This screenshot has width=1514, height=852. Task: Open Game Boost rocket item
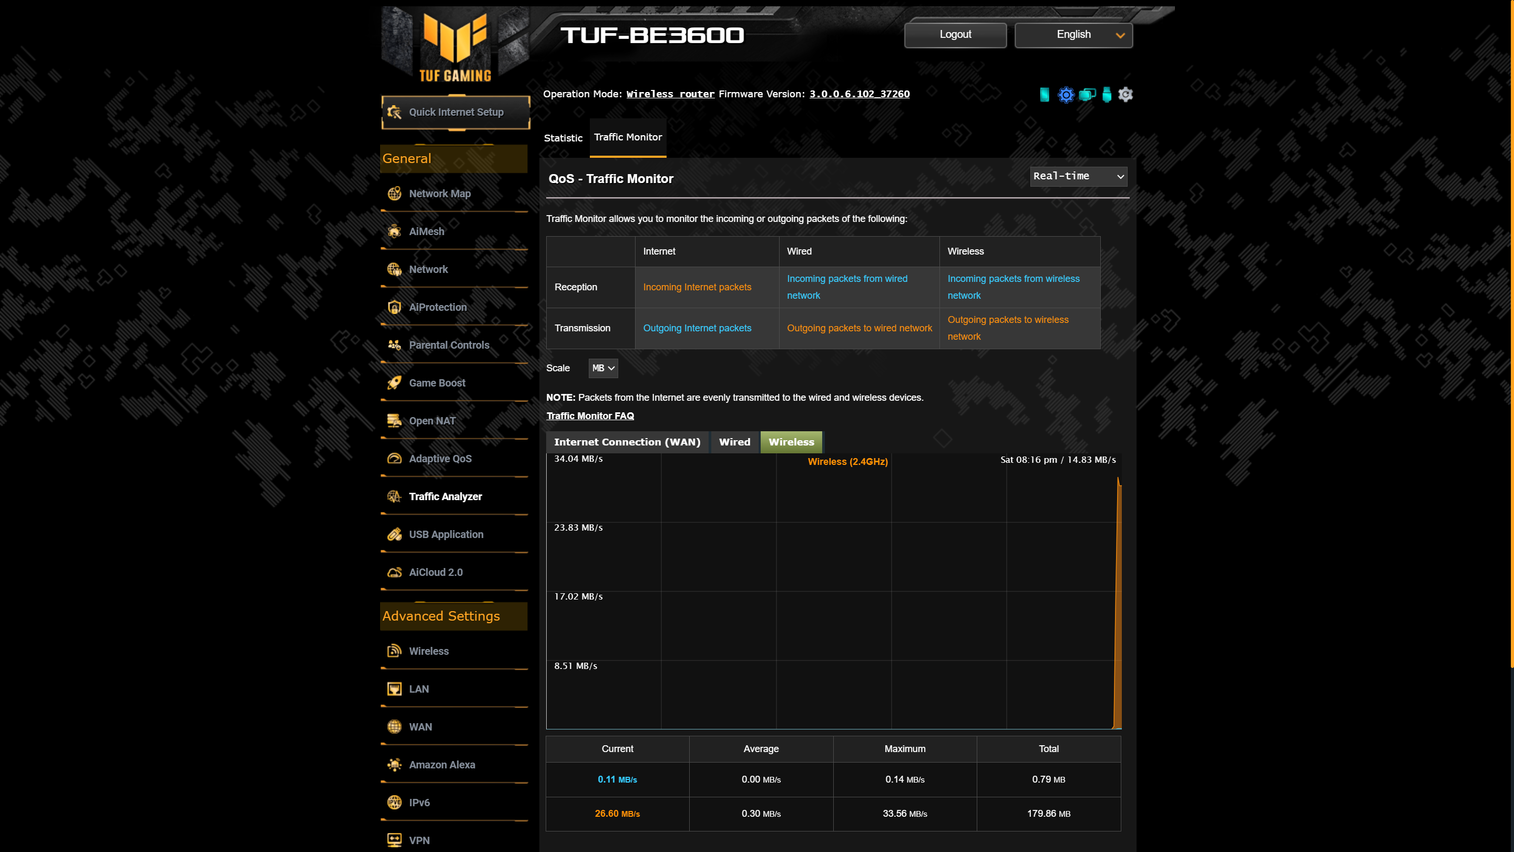pos(437,383)
